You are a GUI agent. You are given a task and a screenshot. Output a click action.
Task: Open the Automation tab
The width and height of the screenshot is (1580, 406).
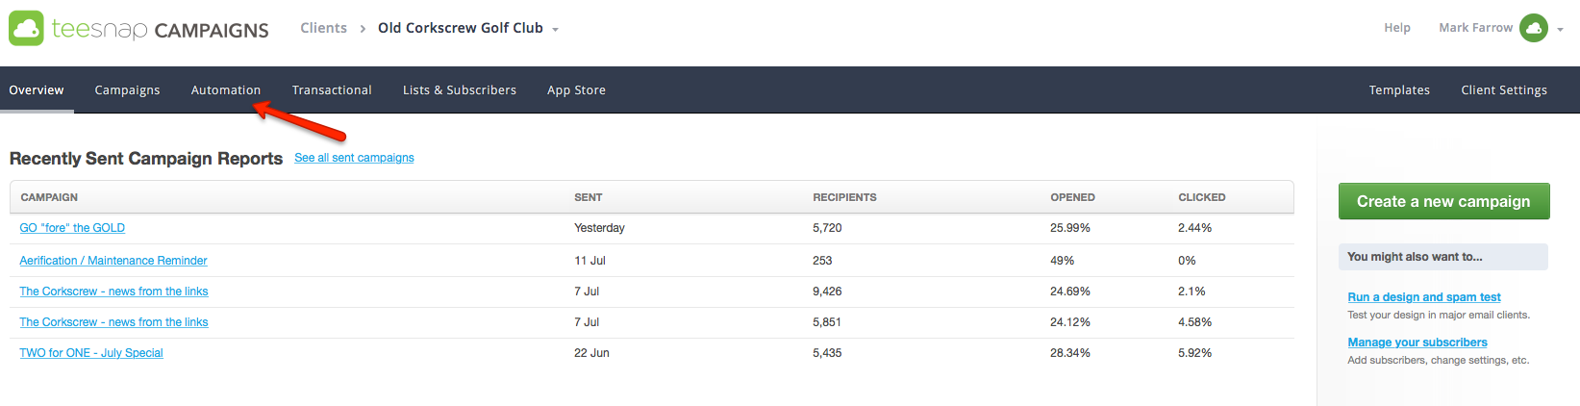(x=226, y=89)
